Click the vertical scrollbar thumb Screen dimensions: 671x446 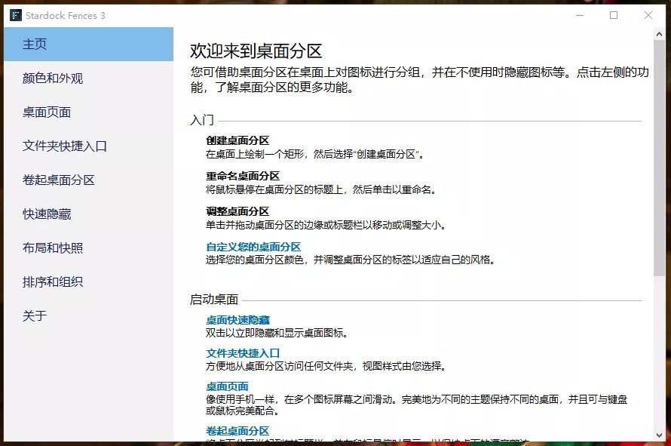pos(660,151)
